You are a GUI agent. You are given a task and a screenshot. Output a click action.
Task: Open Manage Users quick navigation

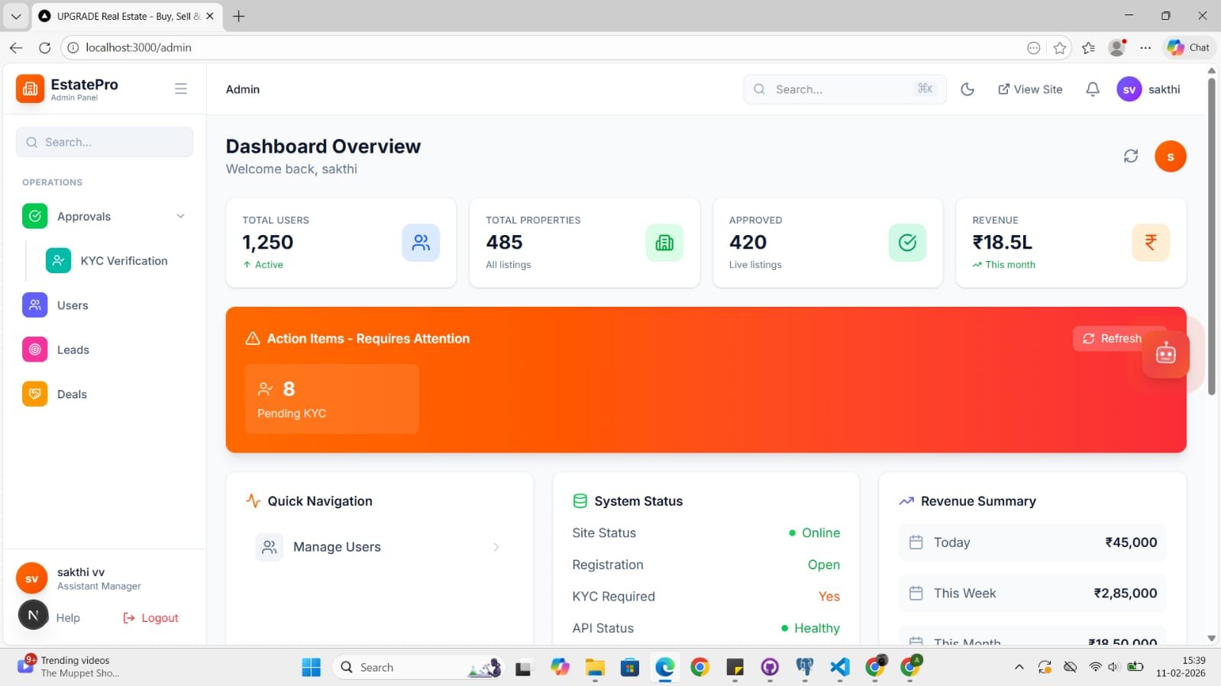pos(380,547)
